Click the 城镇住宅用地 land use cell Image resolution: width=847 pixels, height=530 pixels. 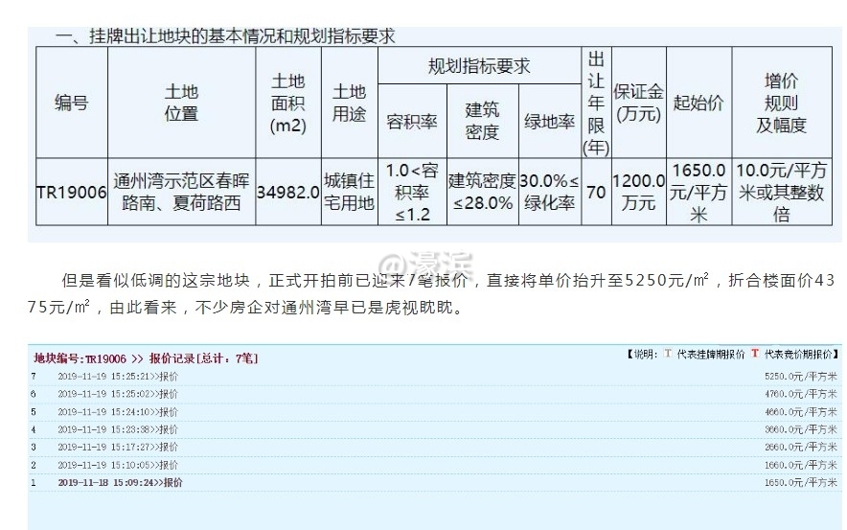349,192
